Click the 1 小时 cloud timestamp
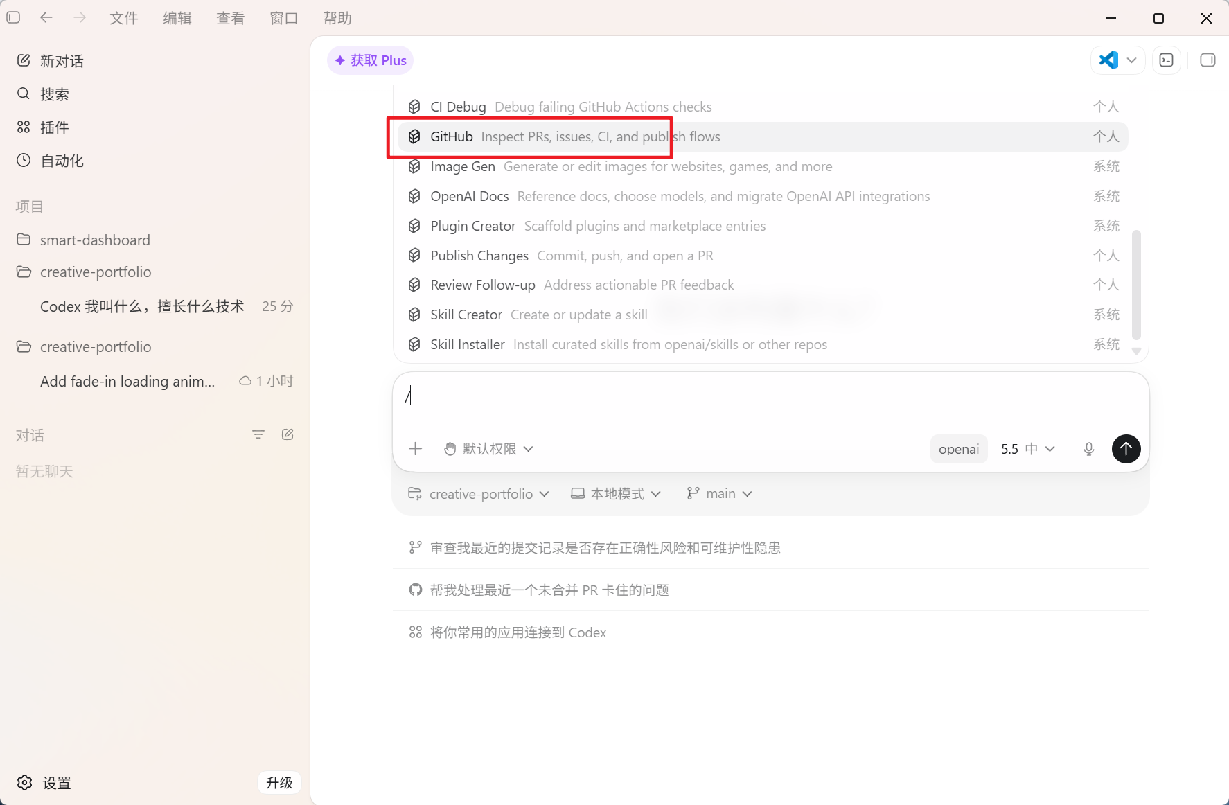1229x805 pixels. tap(266, 381)
